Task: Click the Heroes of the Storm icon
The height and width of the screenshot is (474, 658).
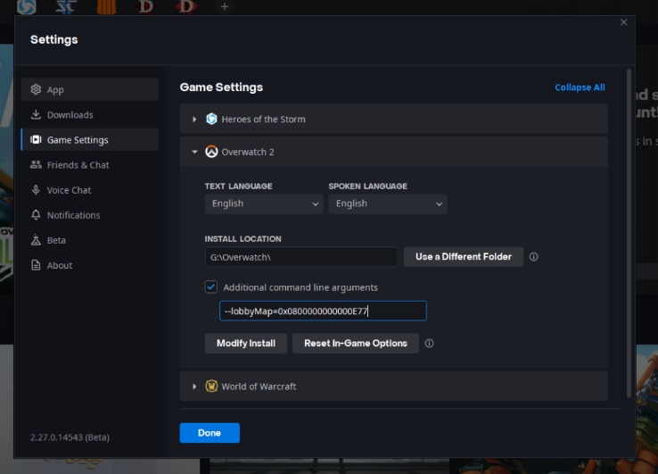Action: (x=211, y=119)
